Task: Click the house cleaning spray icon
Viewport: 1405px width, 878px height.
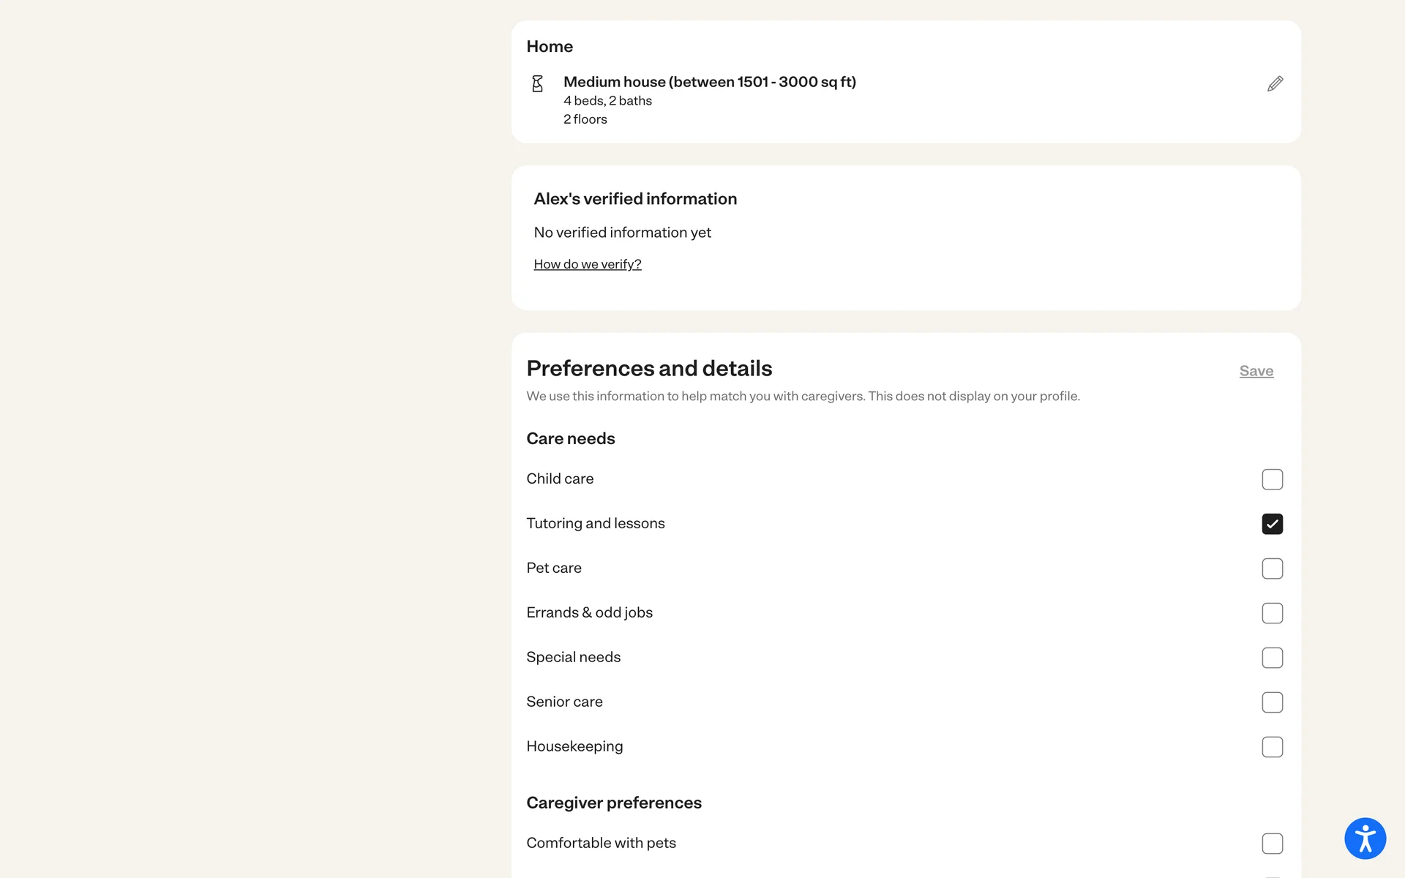Action: coord(537,83)
